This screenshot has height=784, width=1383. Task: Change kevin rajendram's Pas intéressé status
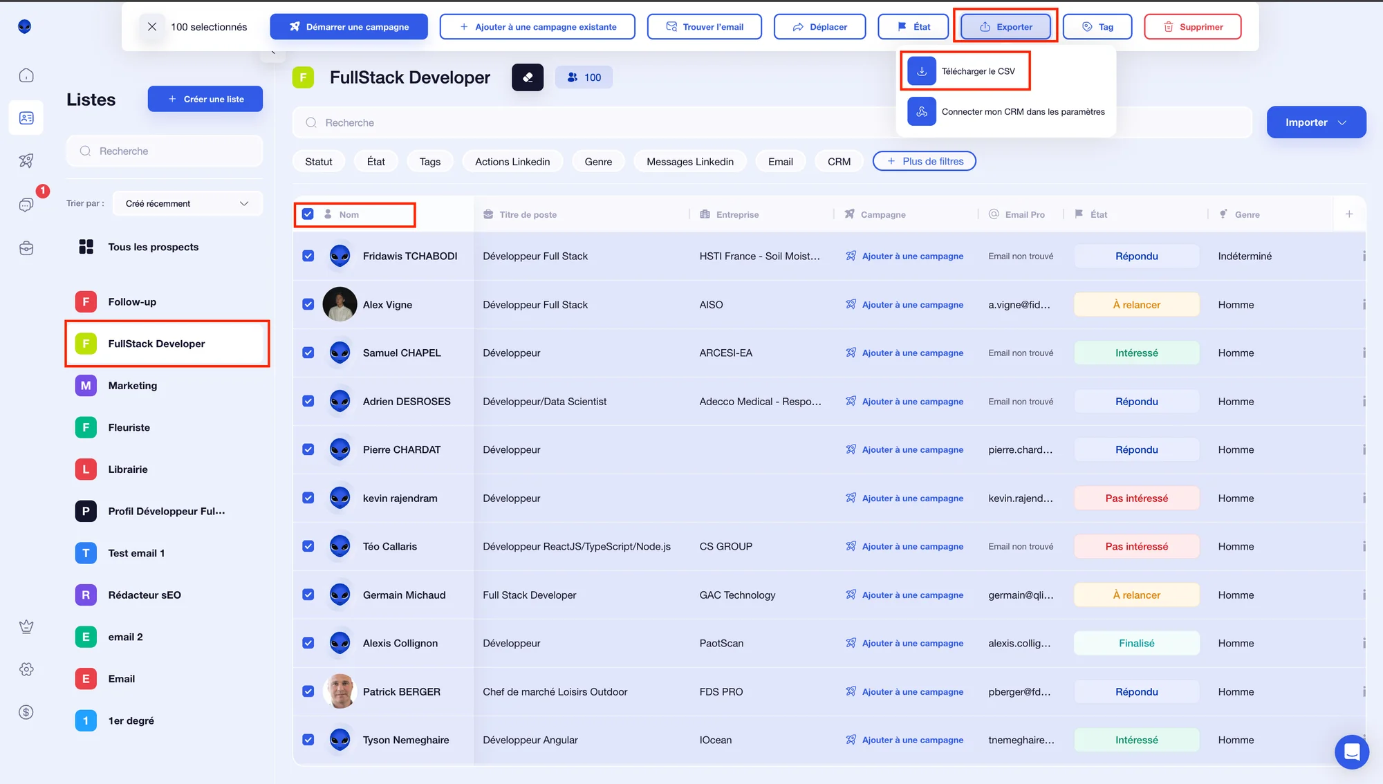(x=1136, y=498)
